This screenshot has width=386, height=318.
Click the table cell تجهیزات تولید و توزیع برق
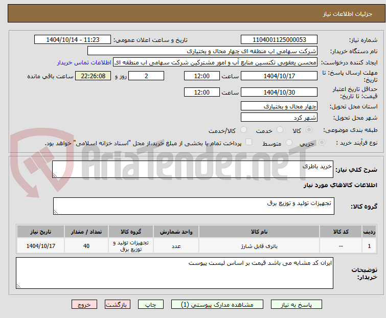[131, 246]
